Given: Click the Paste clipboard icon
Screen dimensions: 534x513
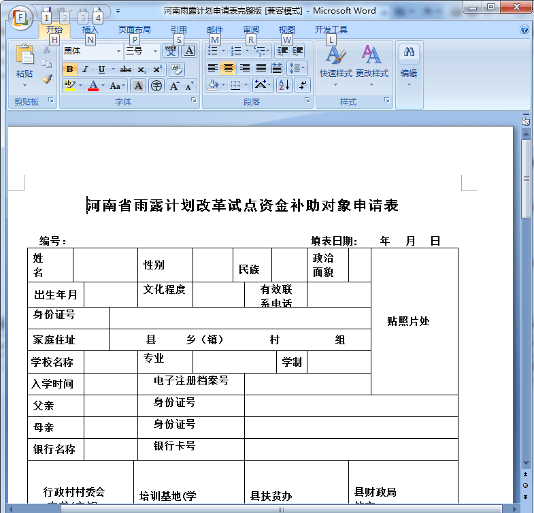Looking at the screenshot, I should pos(24,56).
